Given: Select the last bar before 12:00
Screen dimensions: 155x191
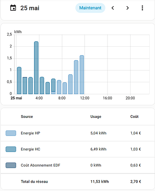Looking at the screenshot, I should click(x=82, y=75).
